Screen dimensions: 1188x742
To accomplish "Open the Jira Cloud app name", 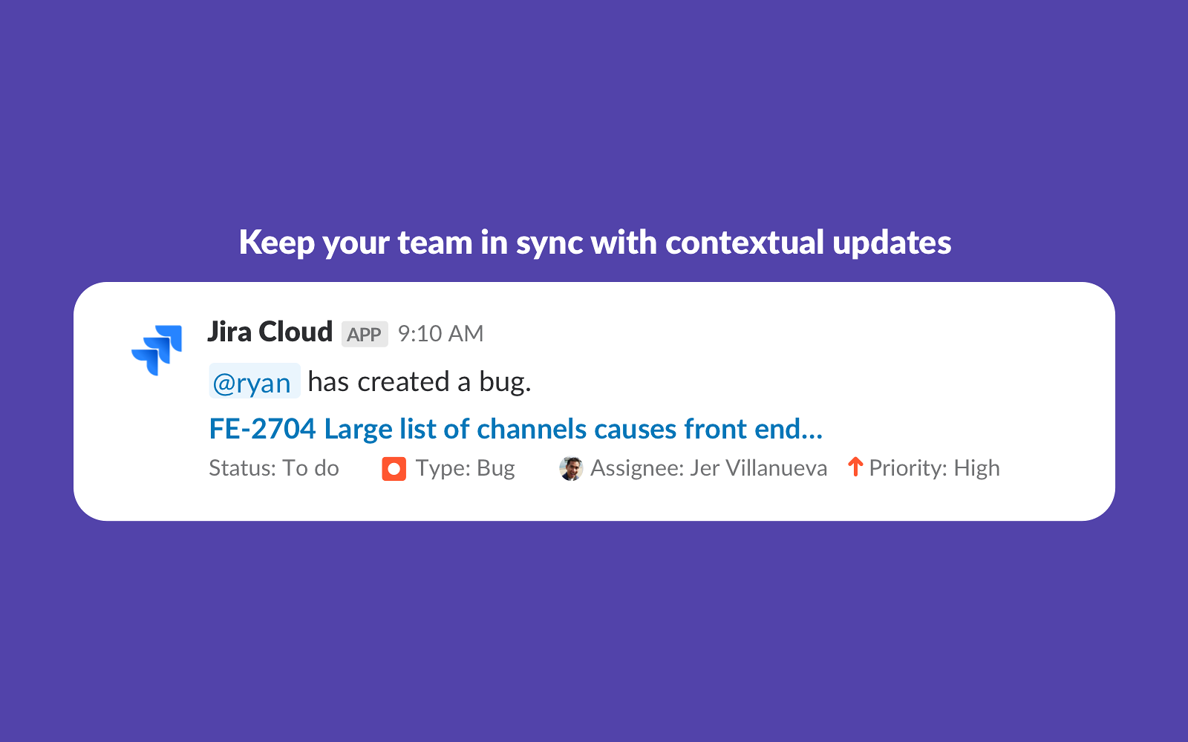I will pyautogui.click(x=270, y=332).
